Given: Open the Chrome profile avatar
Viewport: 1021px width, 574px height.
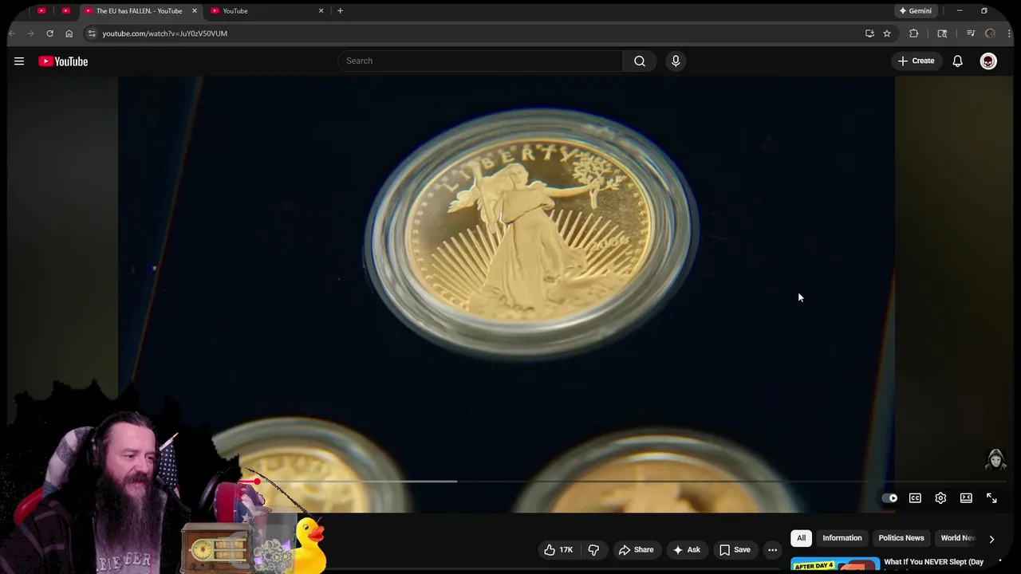Looking at the screenshot, I should (x=991, y=33).
